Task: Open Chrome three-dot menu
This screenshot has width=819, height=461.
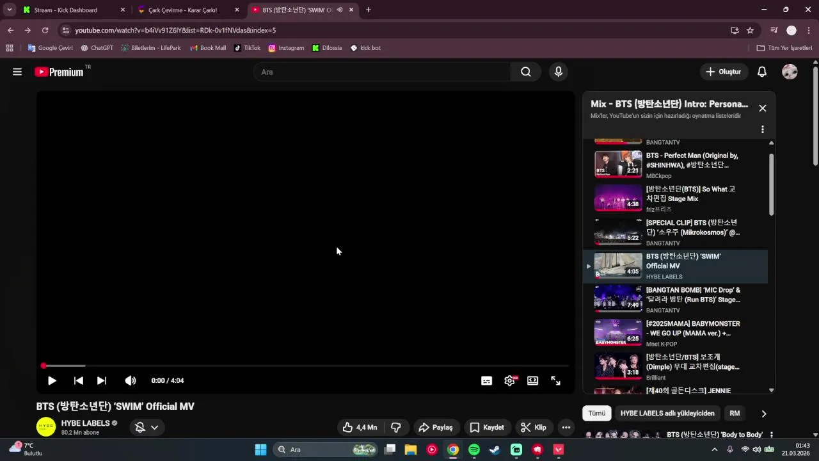Action: pyautogui.click(x=809, y=30)
